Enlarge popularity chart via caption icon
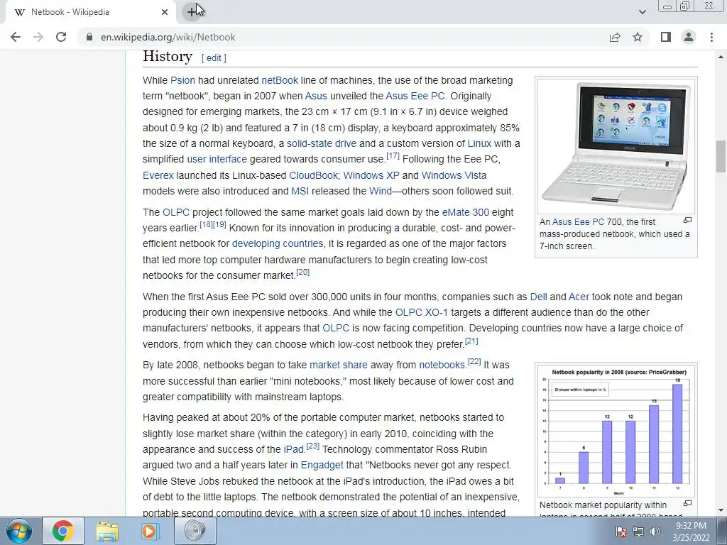 coord(687,503)
